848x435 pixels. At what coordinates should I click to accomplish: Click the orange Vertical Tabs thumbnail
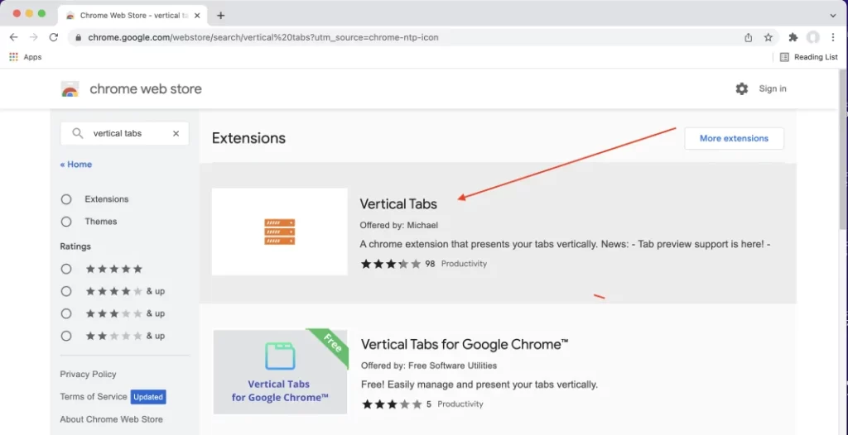(x=280, y=232)
